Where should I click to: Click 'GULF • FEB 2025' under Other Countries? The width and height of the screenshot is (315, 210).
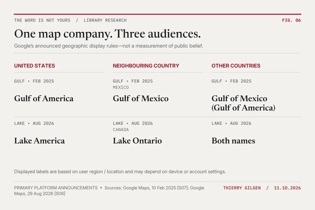231,81
